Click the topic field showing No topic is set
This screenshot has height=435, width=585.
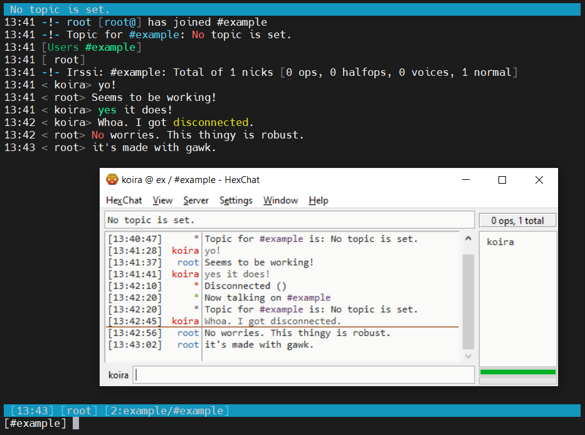tap(289, 220)
